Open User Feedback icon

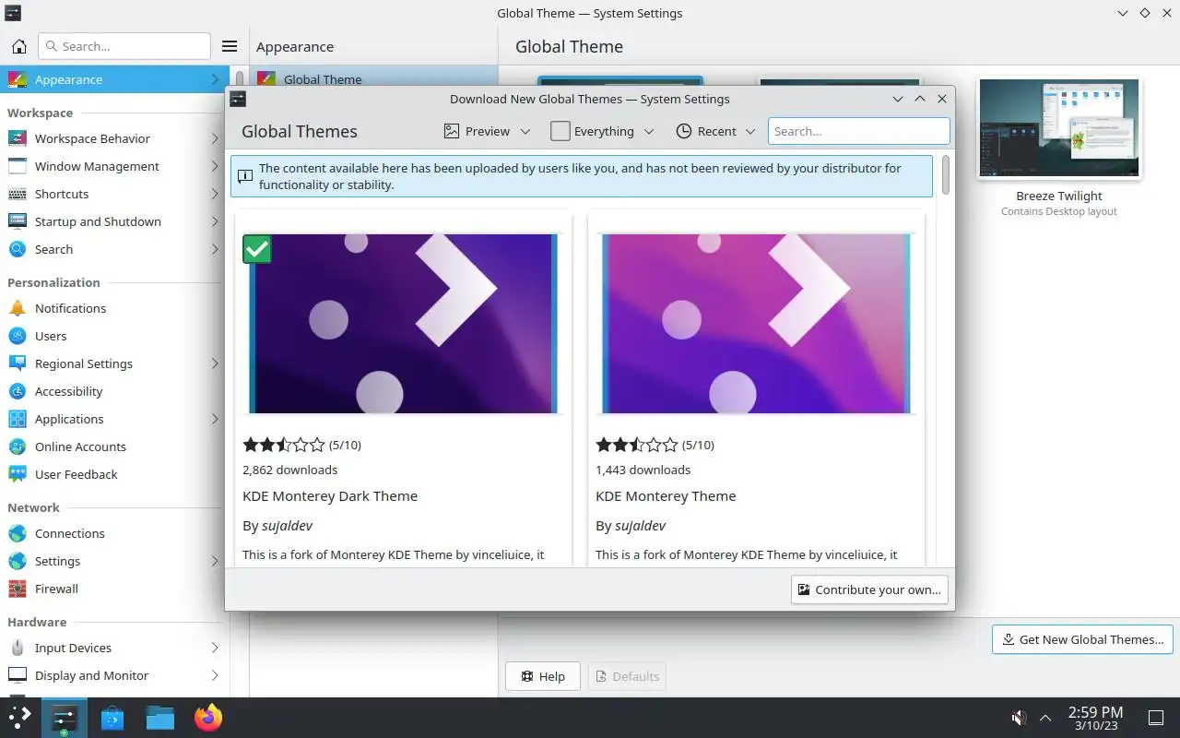coord(18,474)
